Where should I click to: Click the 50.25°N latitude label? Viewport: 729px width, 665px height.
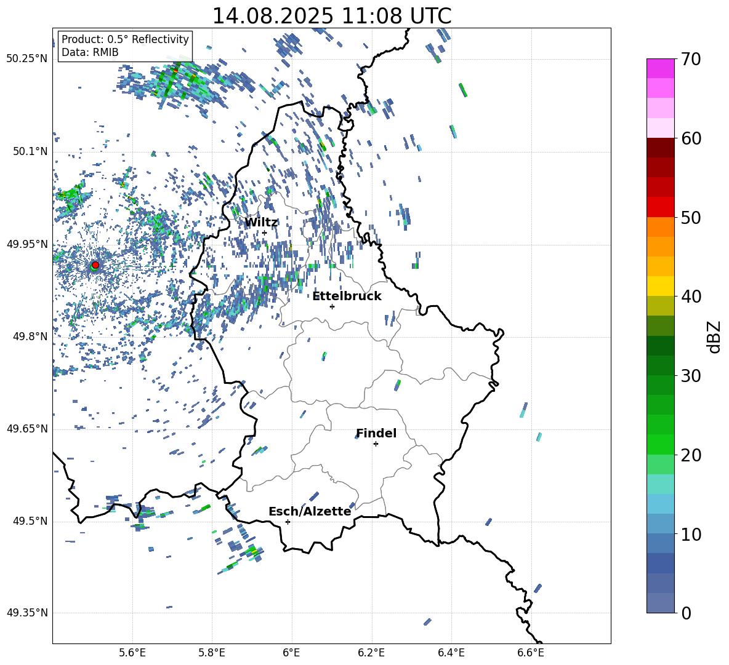(x=27, y=59)
